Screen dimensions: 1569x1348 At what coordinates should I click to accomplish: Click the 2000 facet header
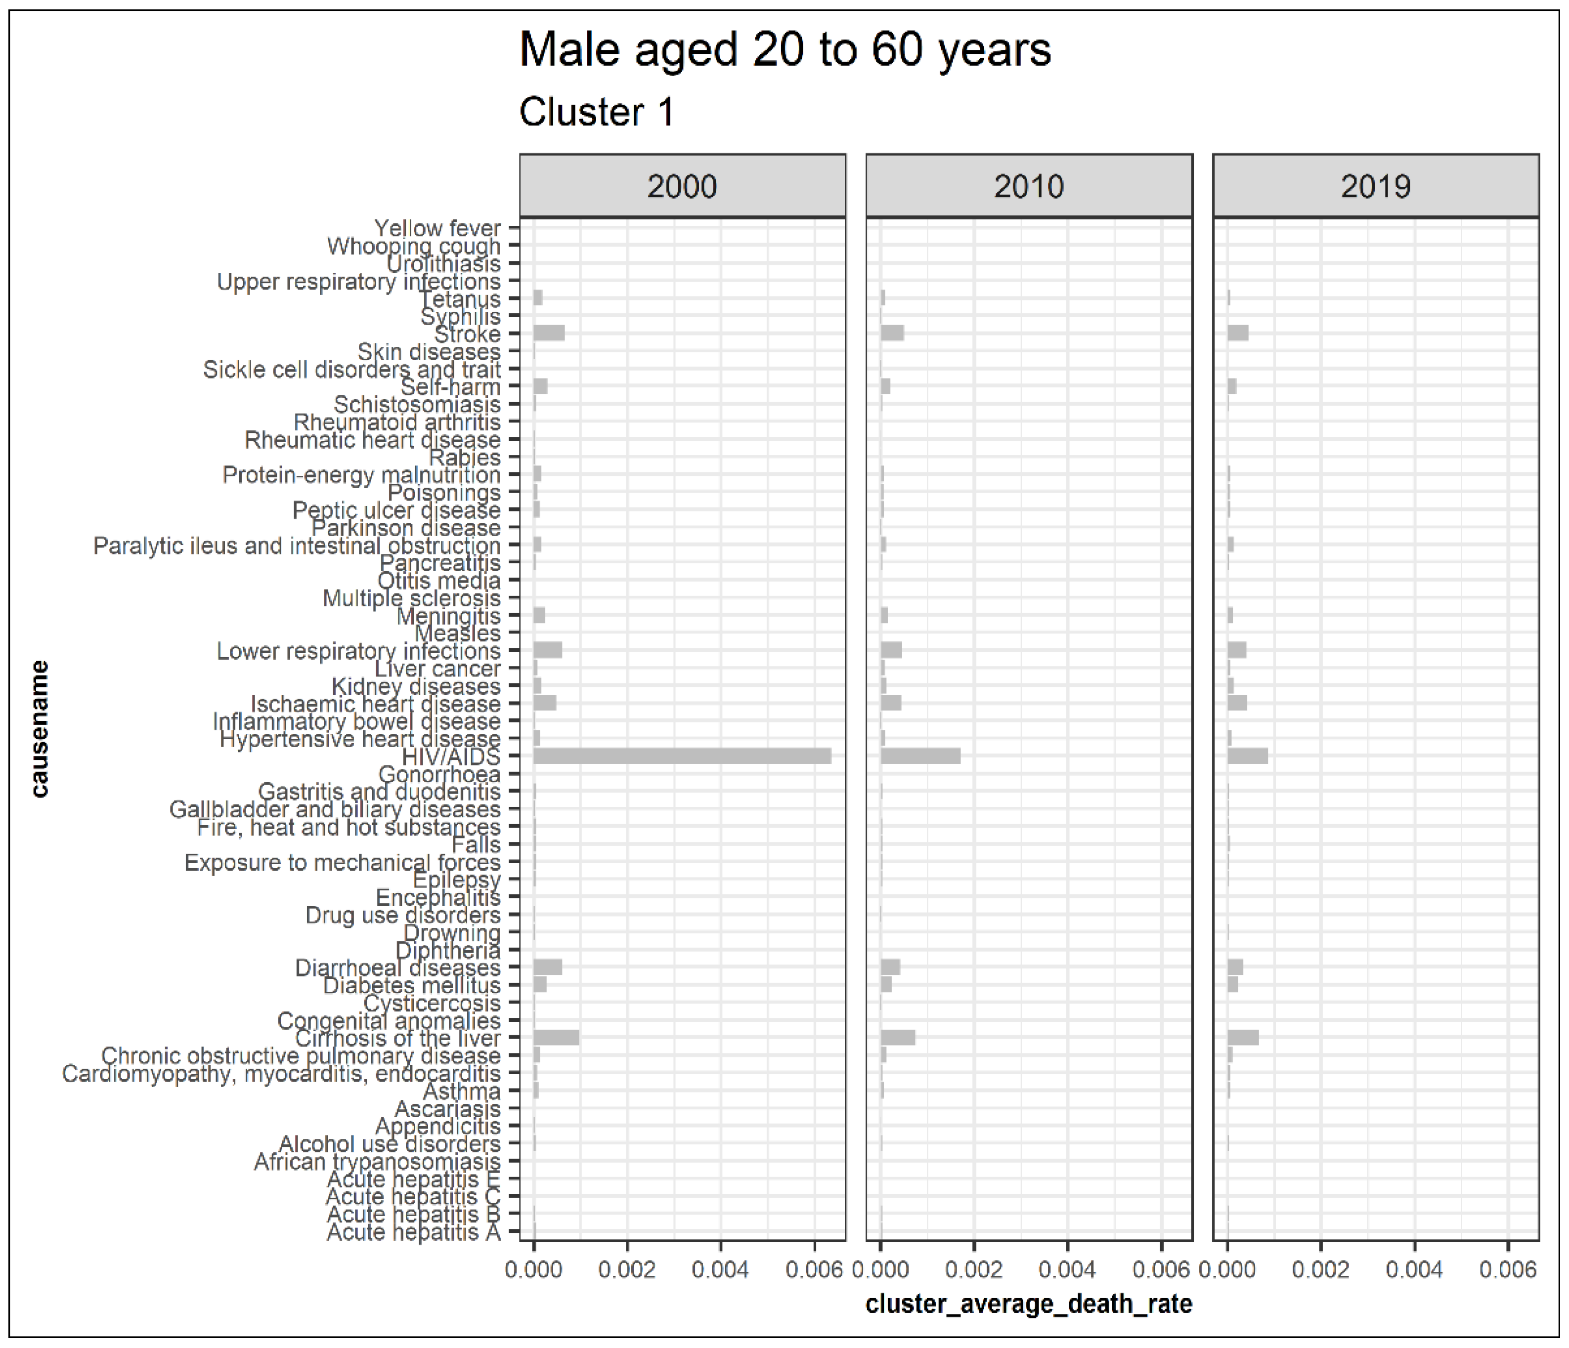point(682,186)
